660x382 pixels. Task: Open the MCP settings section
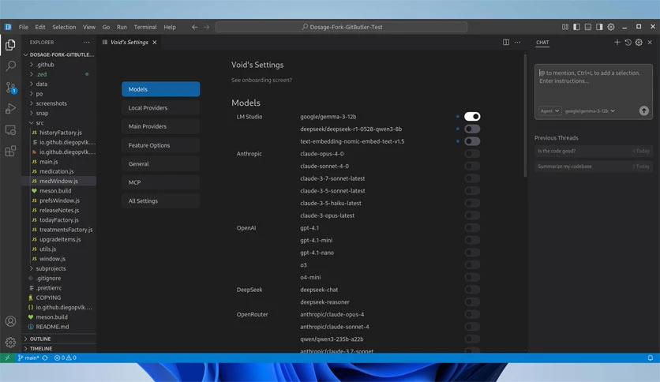[161, 182]
